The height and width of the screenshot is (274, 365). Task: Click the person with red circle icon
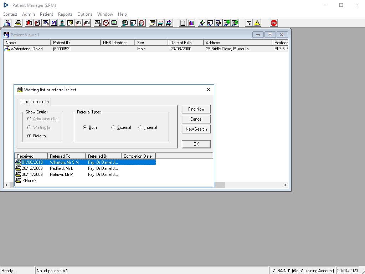142,23
